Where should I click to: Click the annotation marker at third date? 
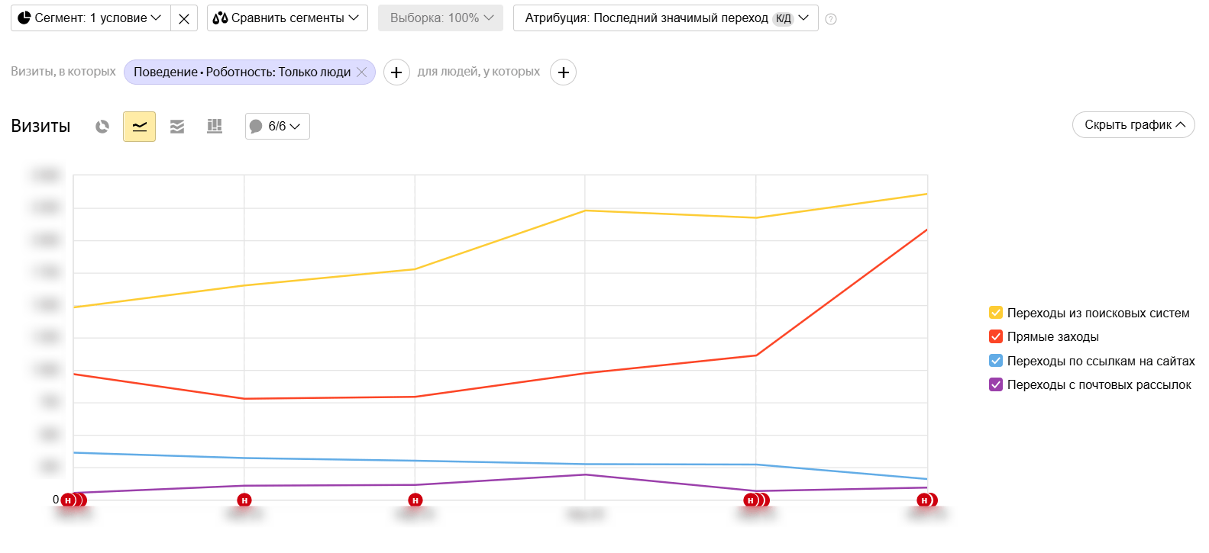tap(415, 500)
